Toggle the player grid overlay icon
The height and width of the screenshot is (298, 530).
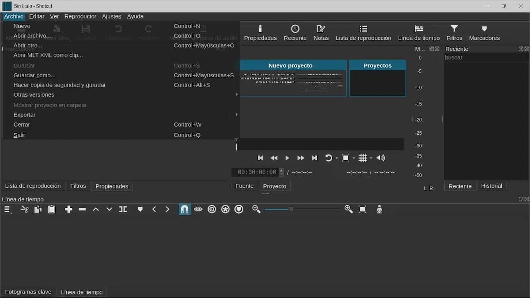pyautogui.click(x=363, y=158)
